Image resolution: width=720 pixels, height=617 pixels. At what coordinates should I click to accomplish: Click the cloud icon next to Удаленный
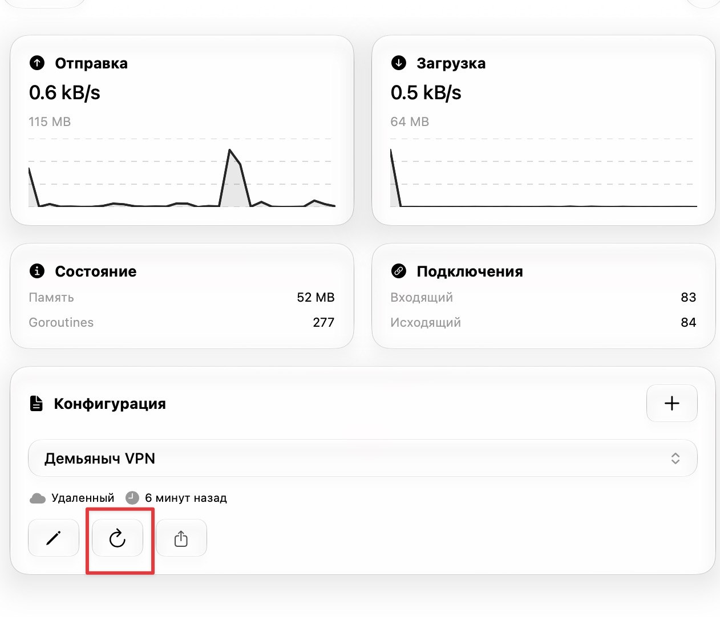pos(38,498)
